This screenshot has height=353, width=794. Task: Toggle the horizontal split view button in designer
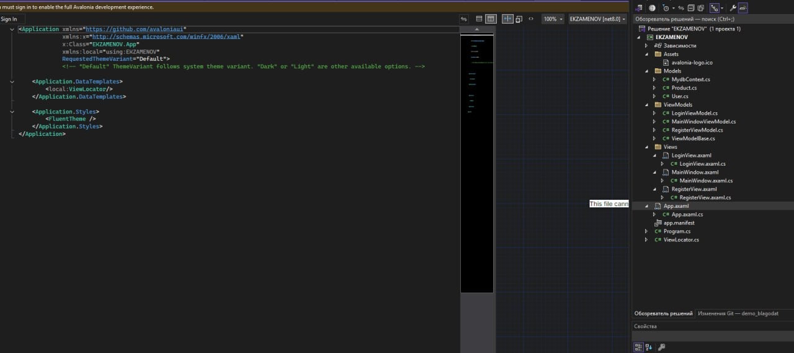(479, 19)
